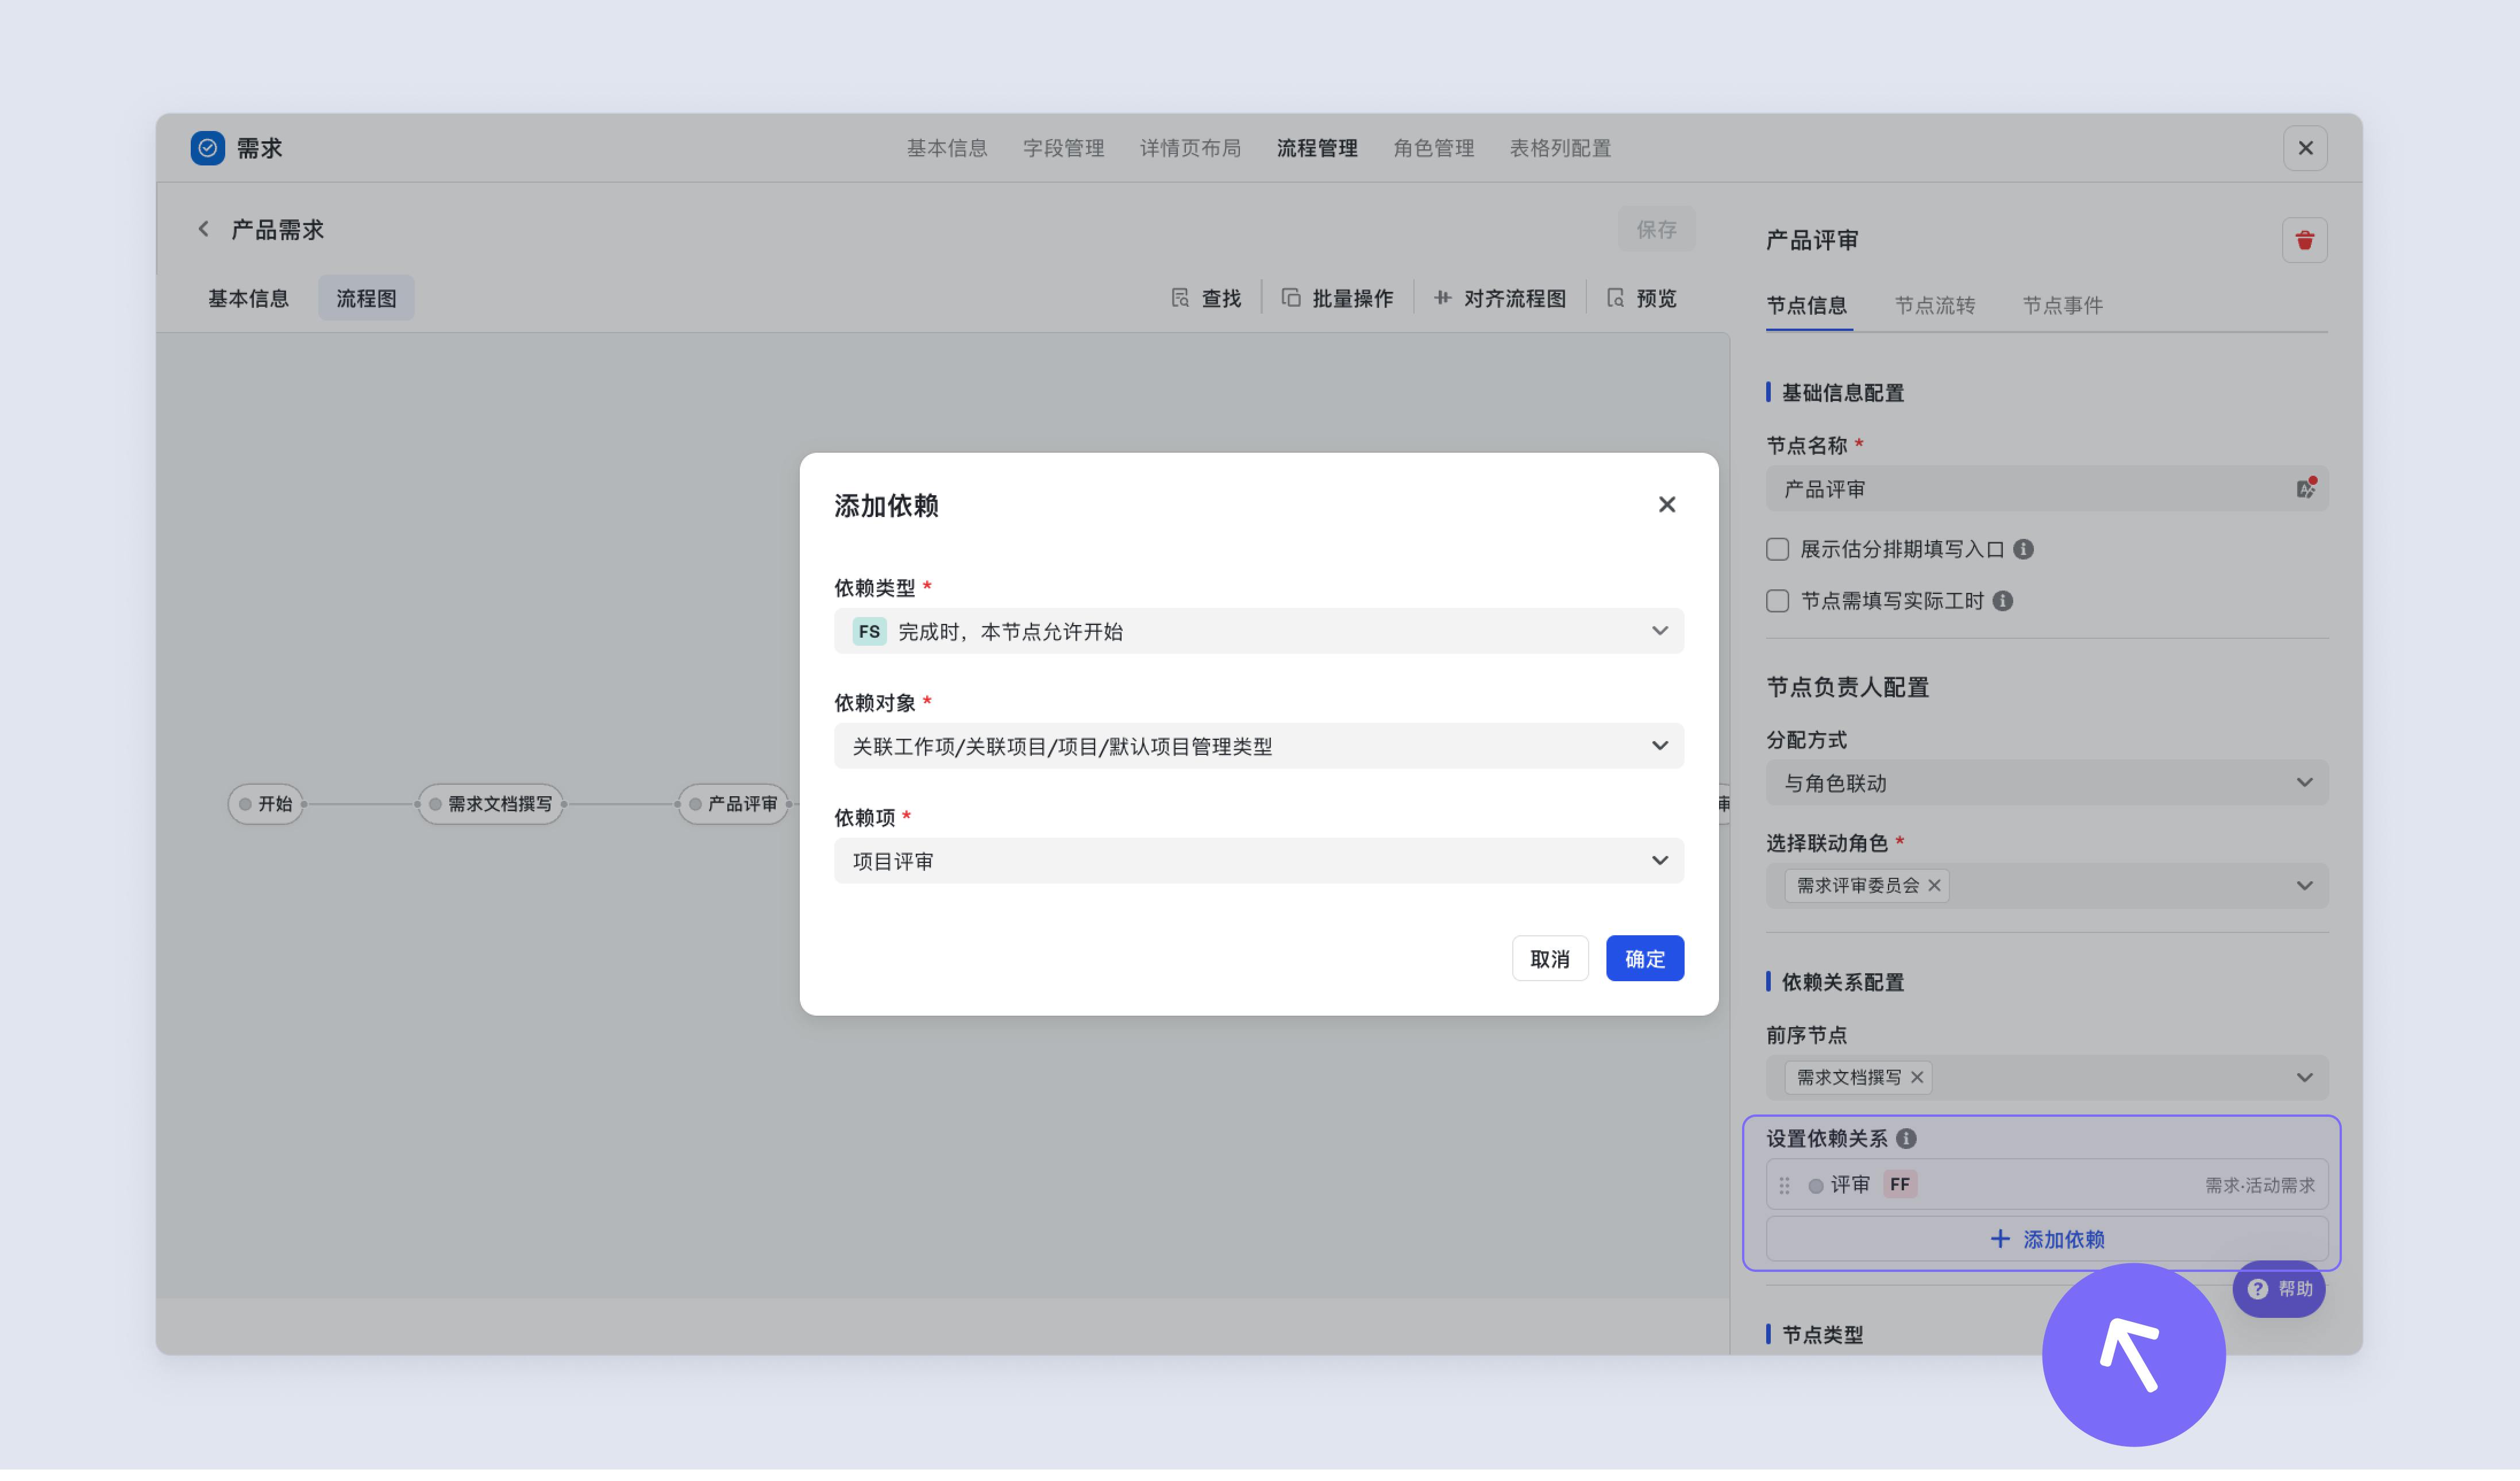This screenshot has height=1481, width=2520.
Task: Open the 前序节点 dropdown
Action: (x=2046, y=1078)
